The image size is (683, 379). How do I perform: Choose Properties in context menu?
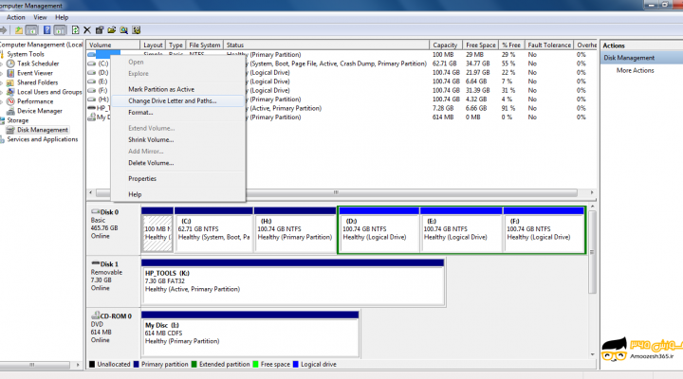[177, 179]
